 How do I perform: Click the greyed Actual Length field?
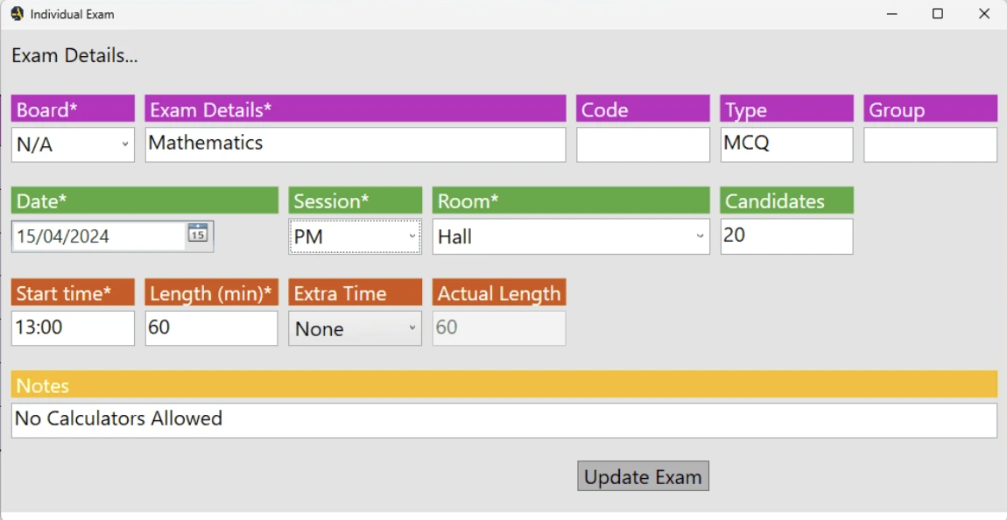[499, 328]
